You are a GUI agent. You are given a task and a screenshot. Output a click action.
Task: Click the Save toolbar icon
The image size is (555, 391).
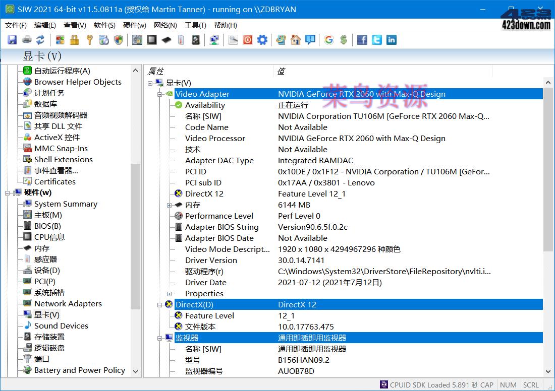pos(11,39)
